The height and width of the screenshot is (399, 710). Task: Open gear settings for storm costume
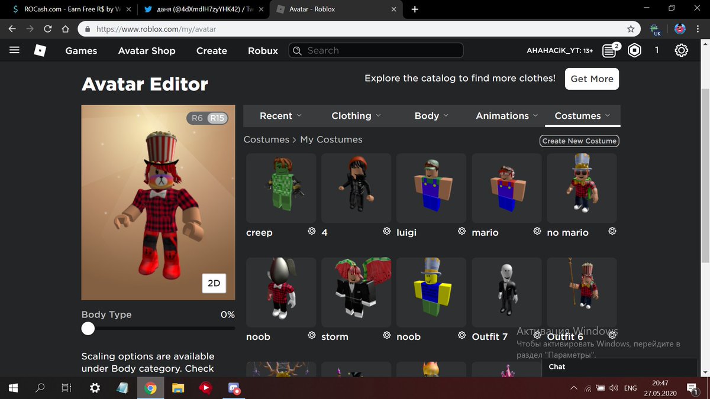387,335
